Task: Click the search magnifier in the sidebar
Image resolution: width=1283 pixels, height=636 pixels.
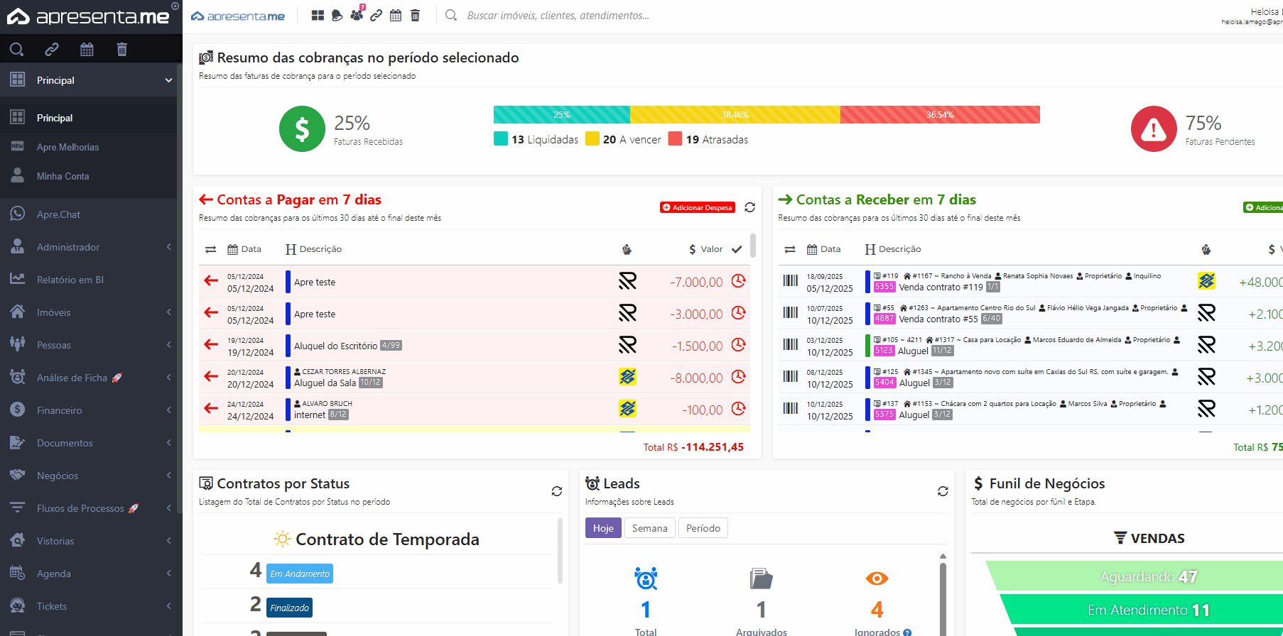Action: click(x=17, y=49)
